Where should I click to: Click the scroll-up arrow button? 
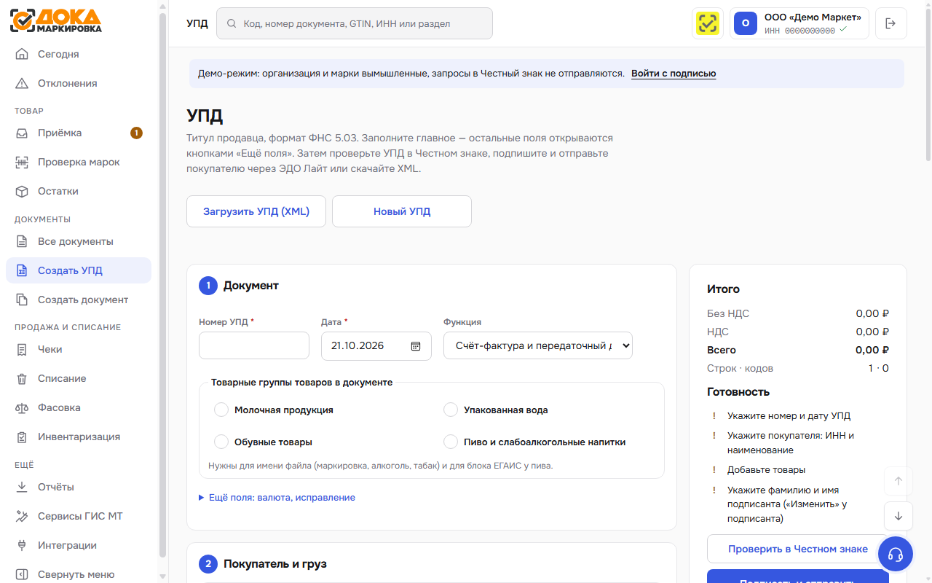click(x=899, y=481)
